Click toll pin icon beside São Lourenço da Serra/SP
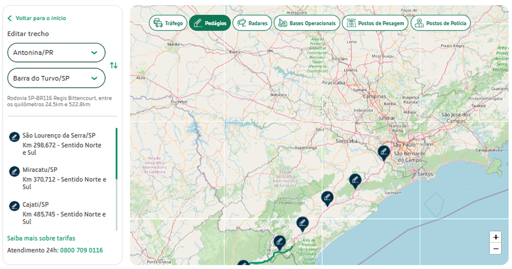Viewport: 512px width, 269px height. [14, 136]
